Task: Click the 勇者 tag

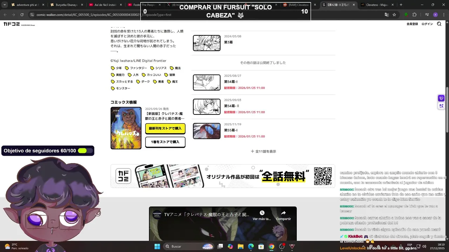Action: pos(159,82)
